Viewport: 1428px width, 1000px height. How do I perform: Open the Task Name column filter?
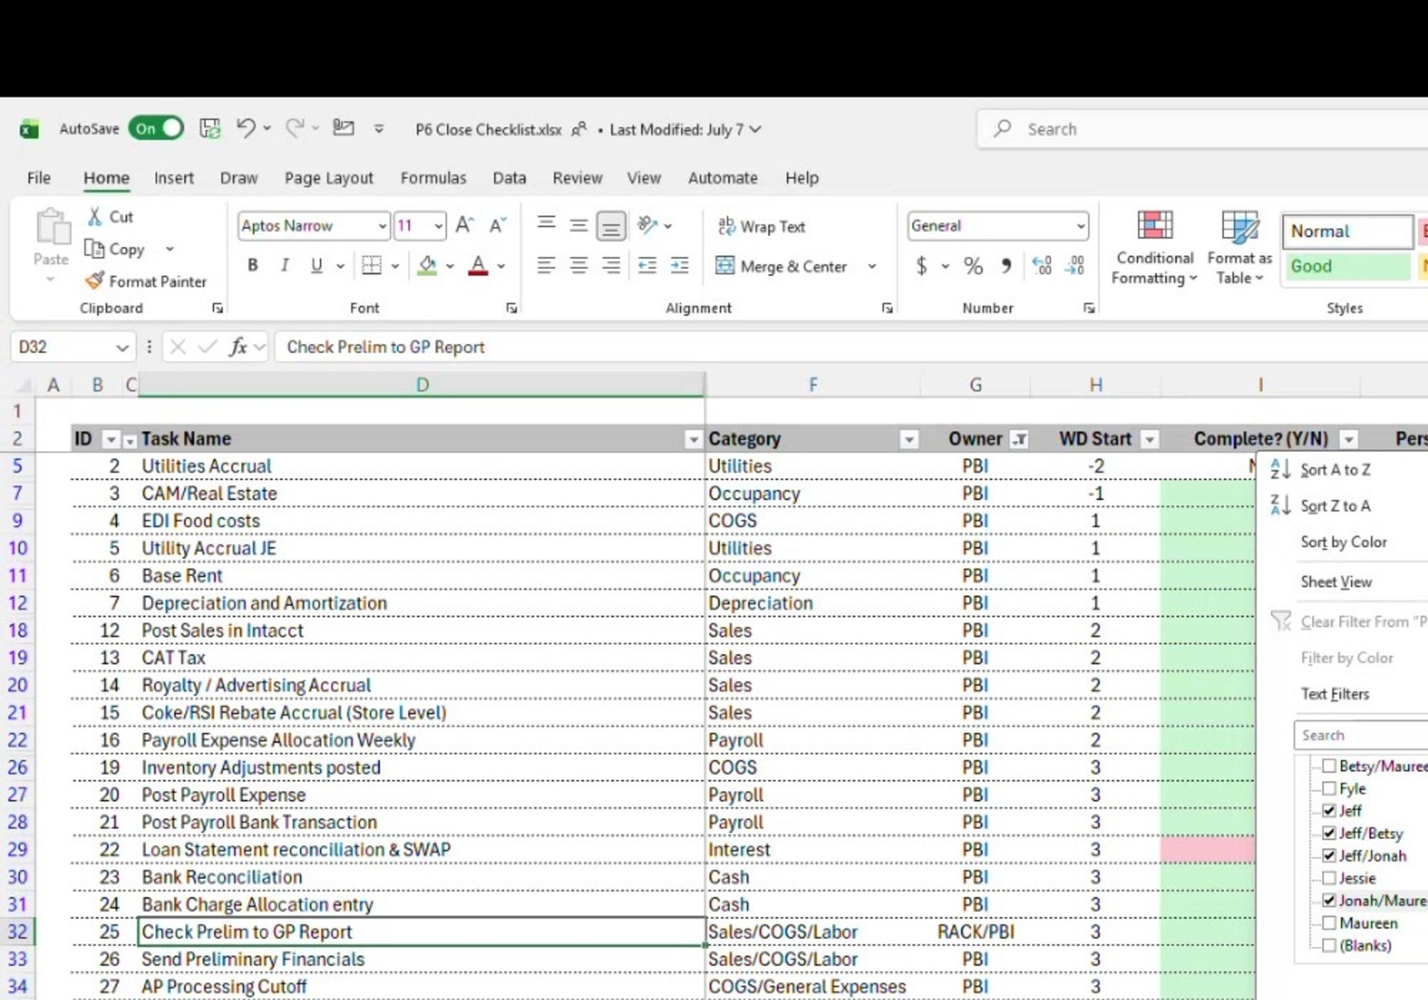[x=693, y=439]
